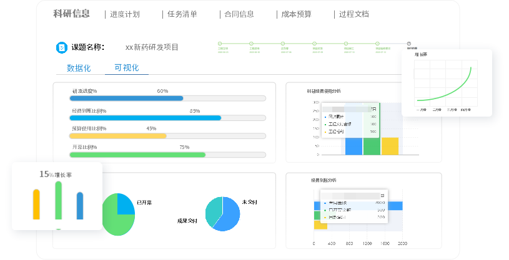Open the 科研信息 tab

point(71,14)
